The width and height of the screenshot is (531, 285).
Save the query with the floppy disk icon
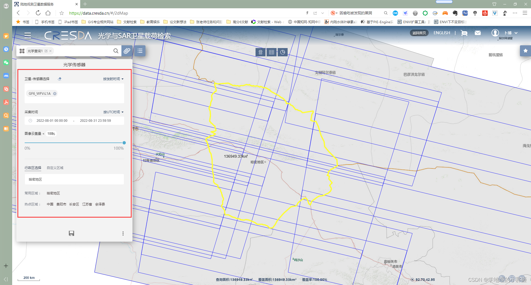point(71,233)
